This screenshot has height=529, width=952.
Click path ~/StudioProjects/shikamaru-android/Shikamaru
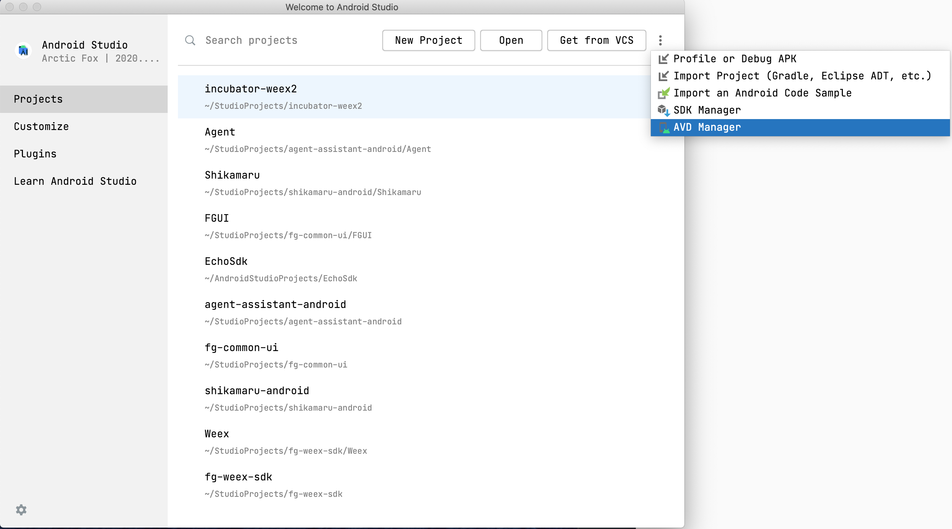point(313,192)
